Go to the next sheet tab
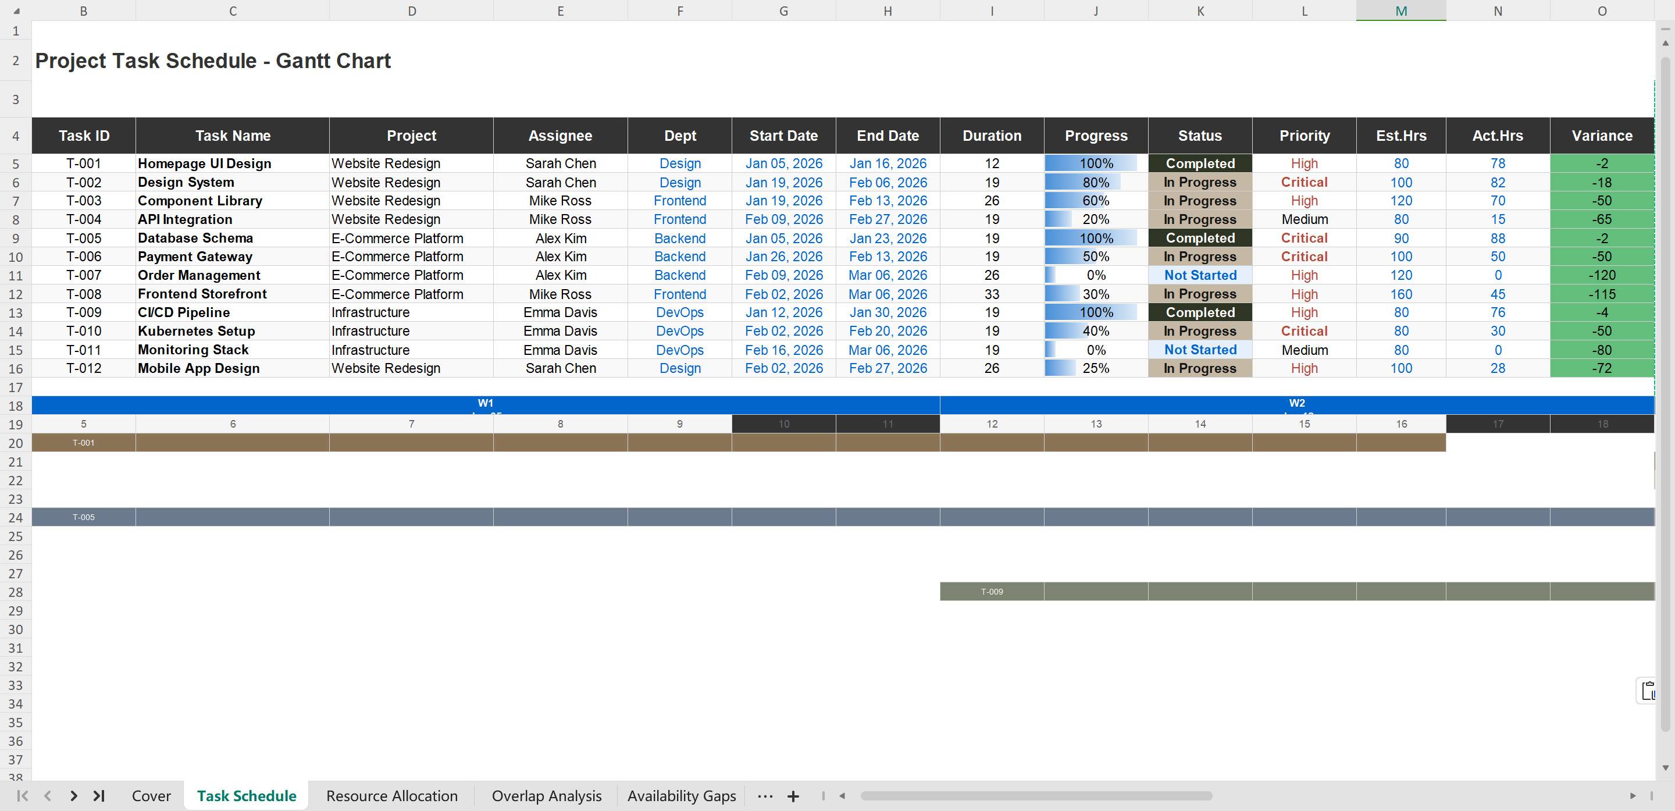This screenshot has height=811, width=1675. coord(73,796)
